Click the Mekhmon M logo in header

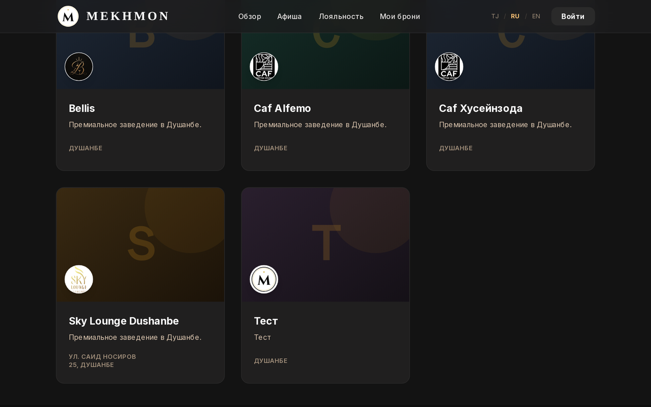(x=68, y=16)
